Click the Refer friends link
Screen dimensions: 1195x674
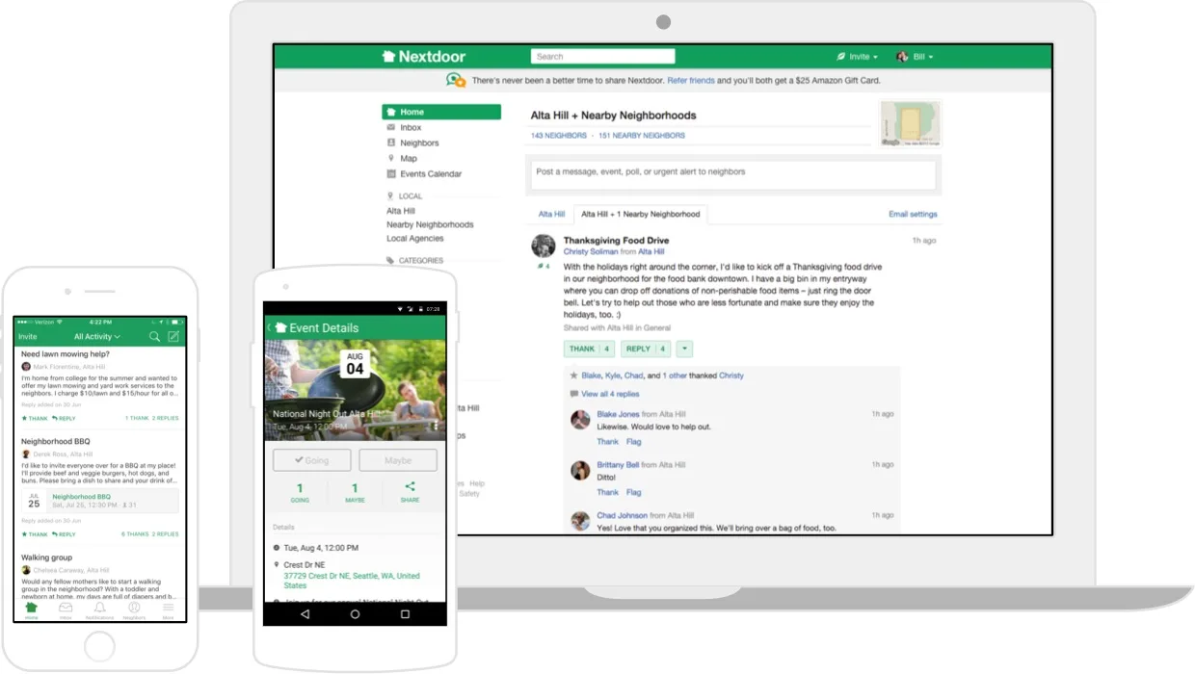pyautogui.click(x=691, y=81)
